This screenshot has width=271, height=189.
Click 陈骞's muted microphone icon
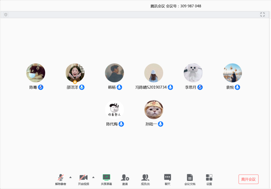tap(41, 87)
